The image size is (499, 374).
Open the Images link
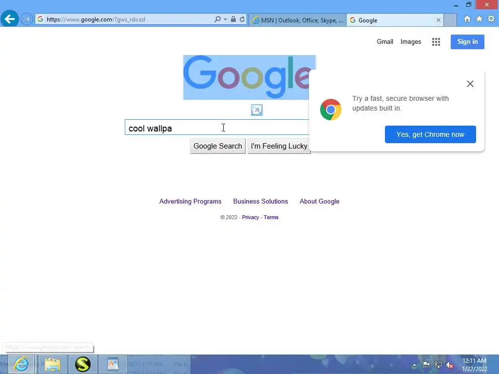[410, 42]
